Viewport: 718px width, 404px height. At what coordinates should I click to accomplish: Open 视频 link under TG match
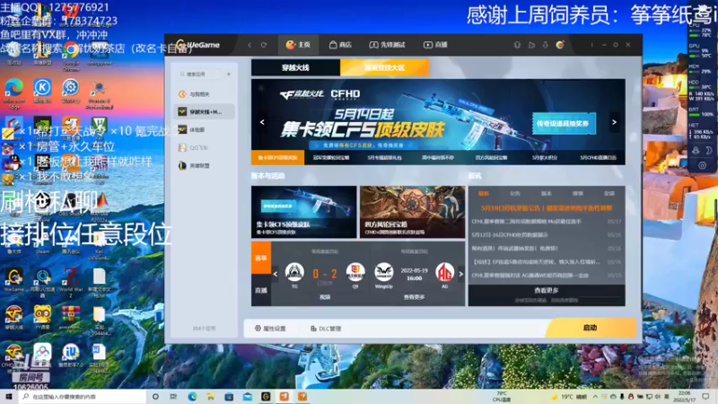[x=325, y=297]
